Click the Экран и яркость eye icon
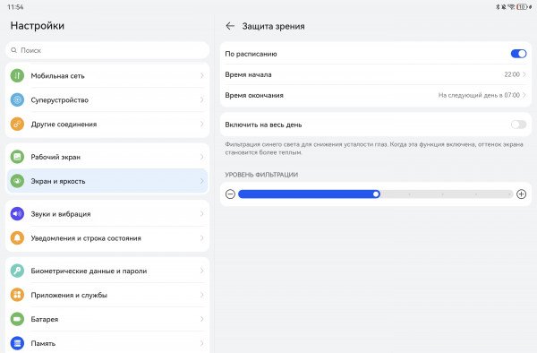 [x=17, y=181]
